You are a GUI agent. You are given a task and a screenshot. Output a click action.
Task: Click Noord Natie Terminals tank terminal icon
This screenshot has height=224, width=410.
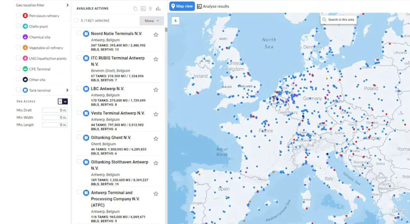[x=86, y=34]
